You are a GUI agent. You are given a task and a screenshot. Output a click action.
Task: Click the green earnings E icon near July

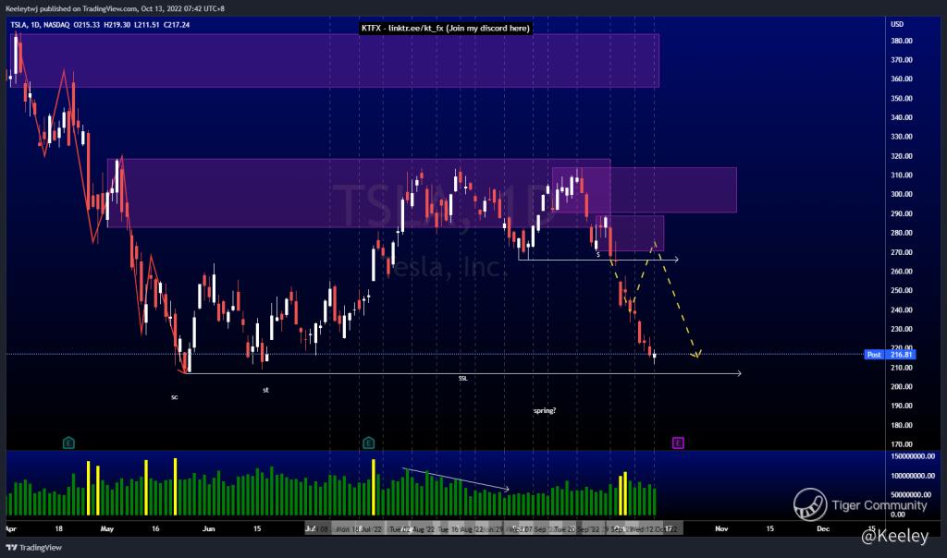(x=368, y=443)
